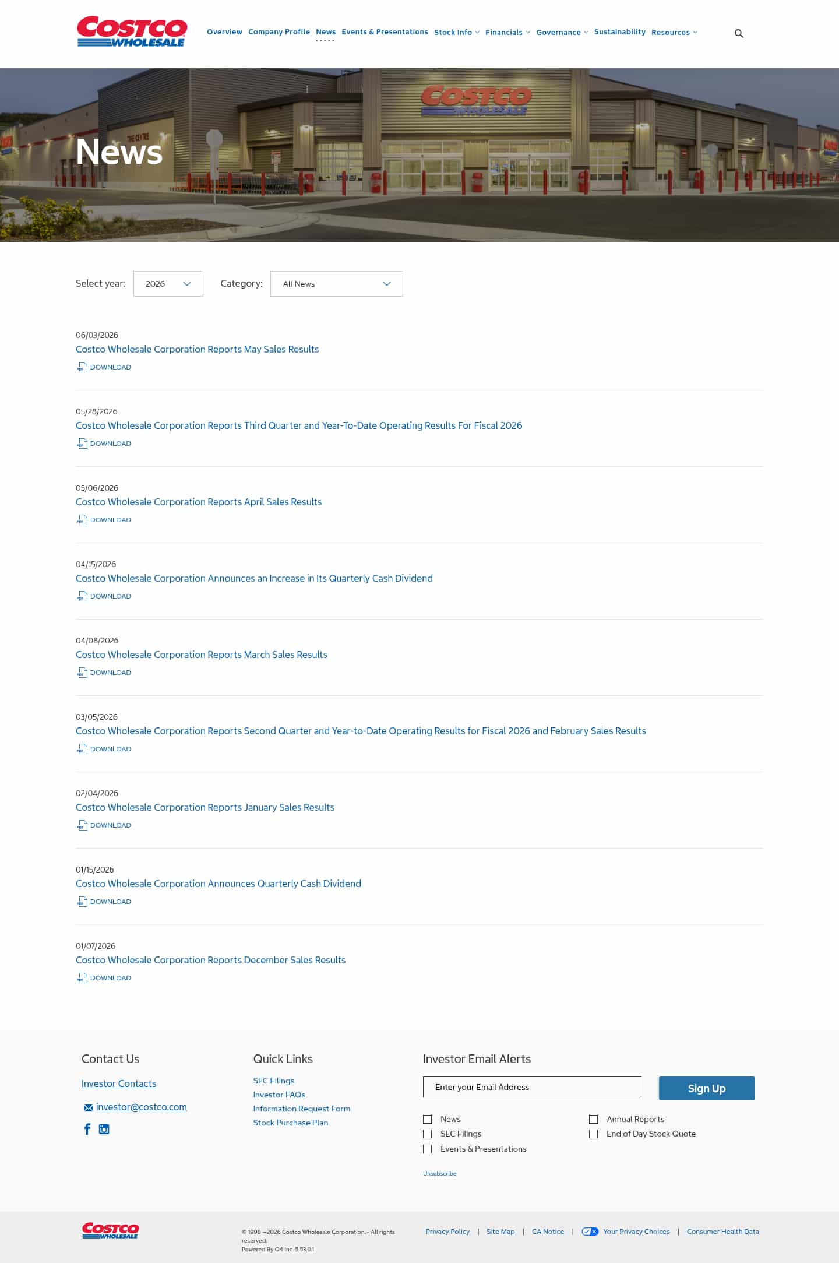Screen dimensions: 839x1263
Task: Click the Unsubscribe link
Action: click(440, 1173)
